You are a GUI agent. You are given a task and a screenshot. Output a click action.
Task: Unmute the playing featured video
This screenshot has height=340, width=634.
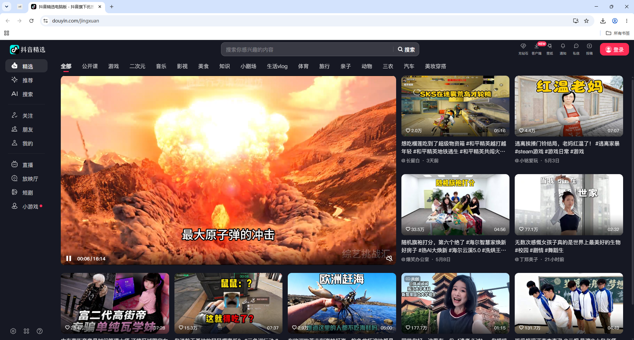tap(389, 258)
